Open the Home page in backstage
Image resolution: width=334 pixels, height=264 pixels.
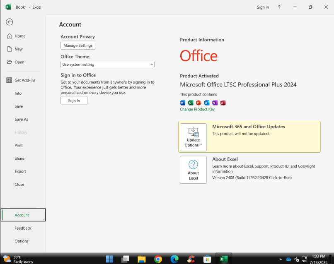[20, 36]
